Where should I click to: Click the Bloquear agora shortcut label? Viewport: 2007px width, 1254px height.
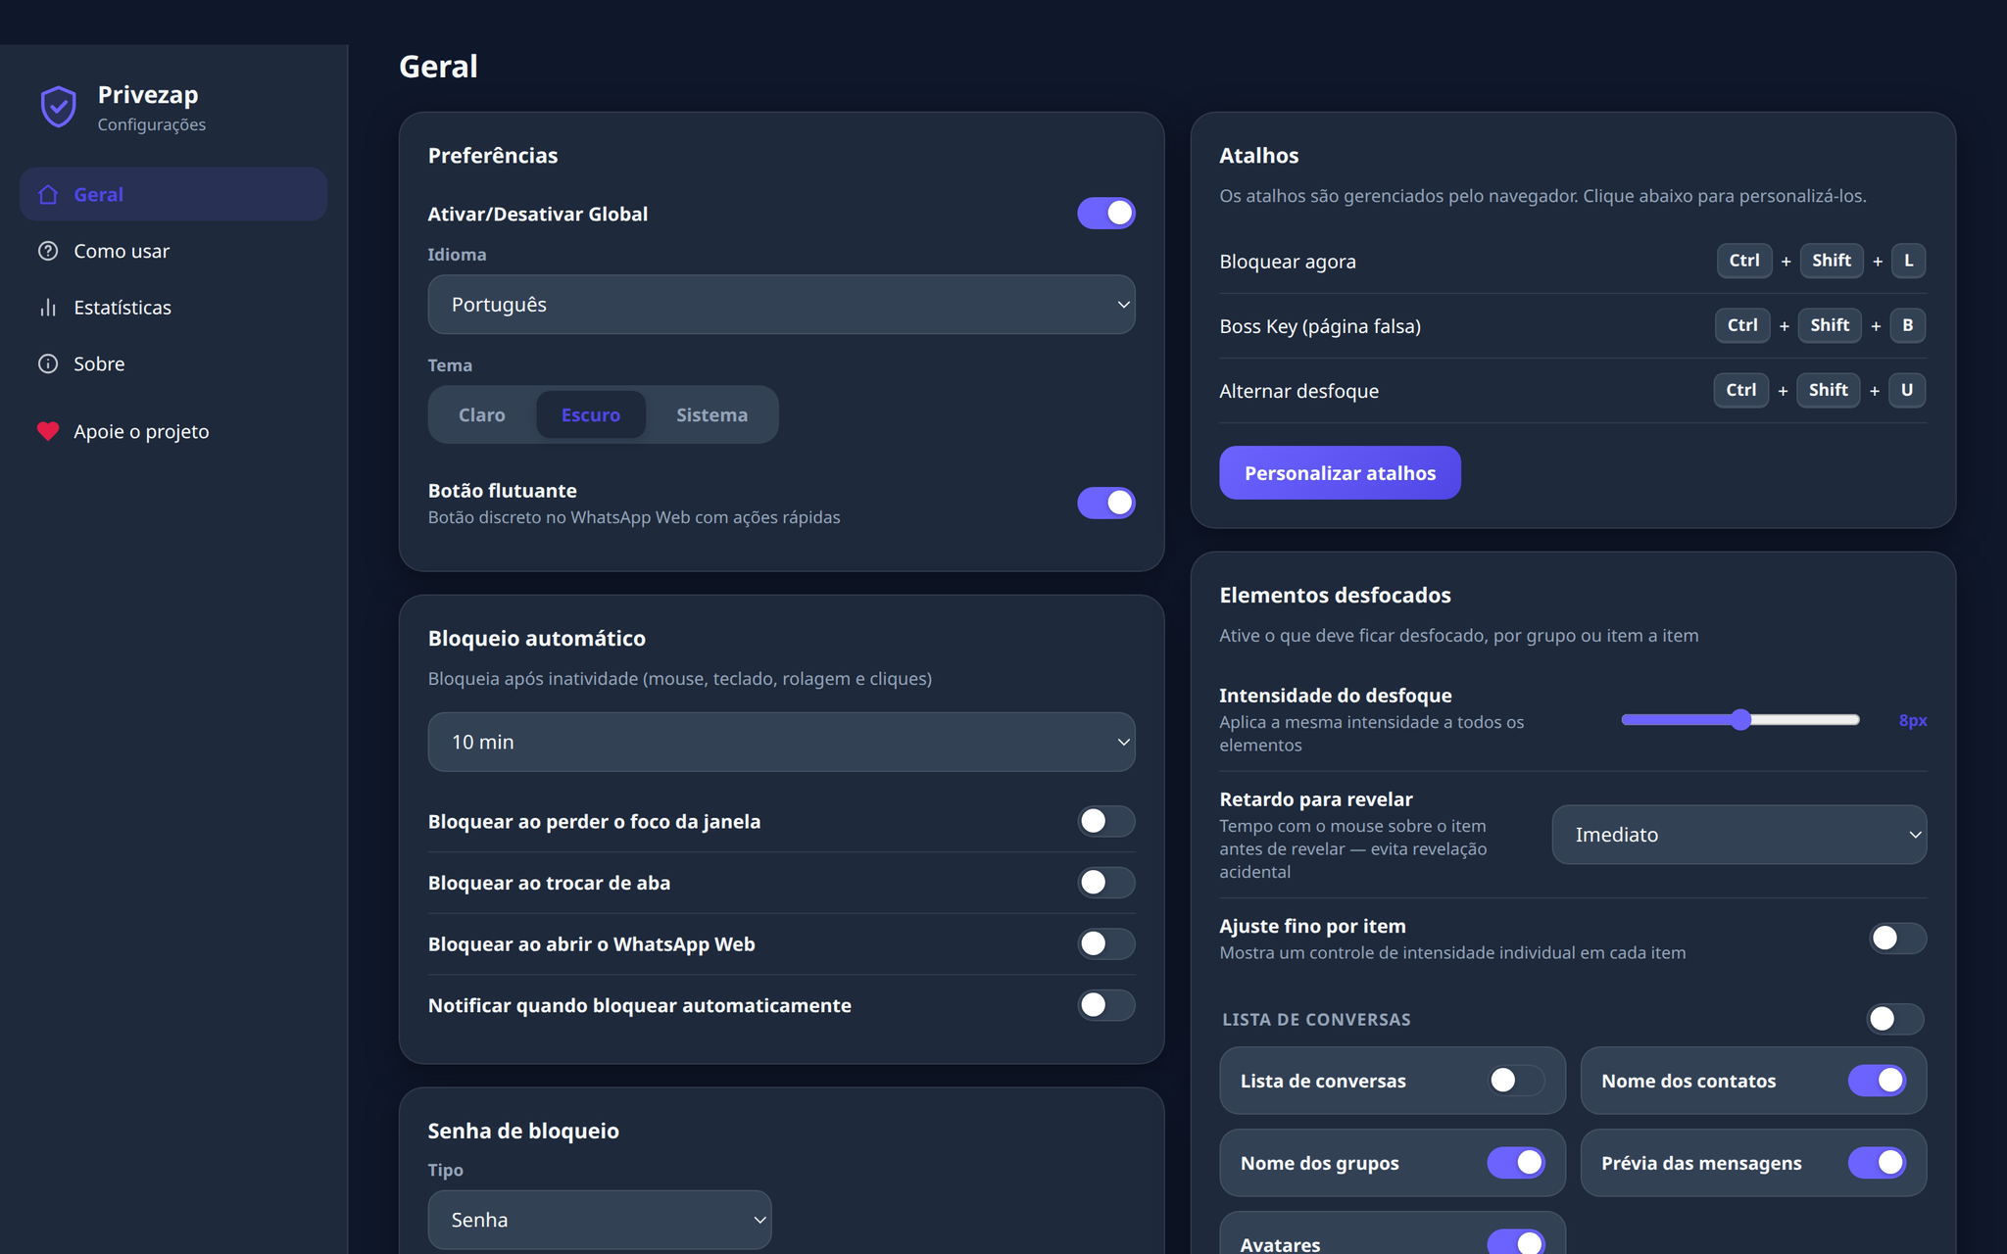pyautogui.click(x=1288, y=262)
